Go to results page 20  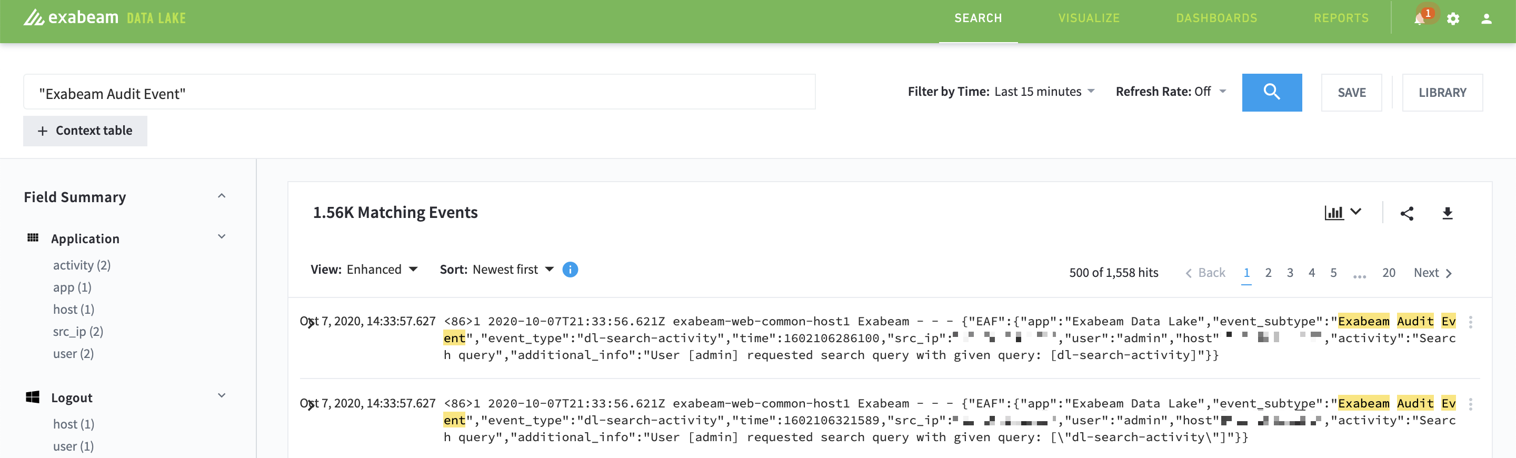tap(1388, 273)
